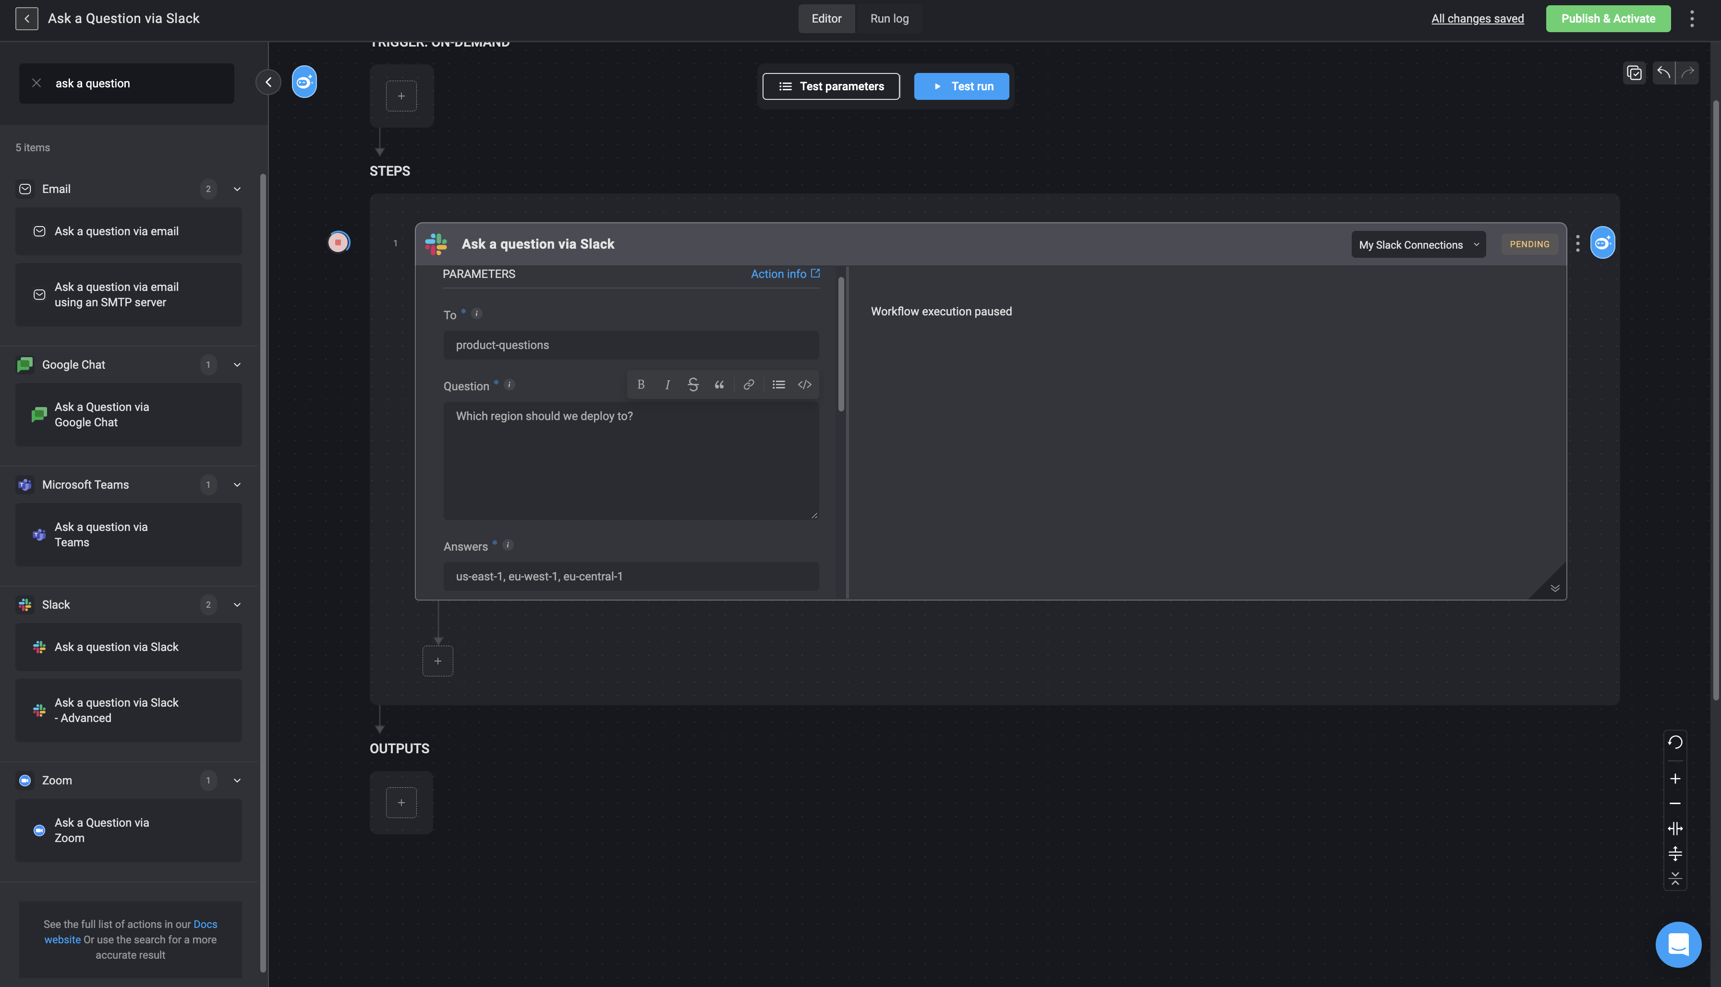
Task: Add an output with plus box
Action: (x=401, y=803)
